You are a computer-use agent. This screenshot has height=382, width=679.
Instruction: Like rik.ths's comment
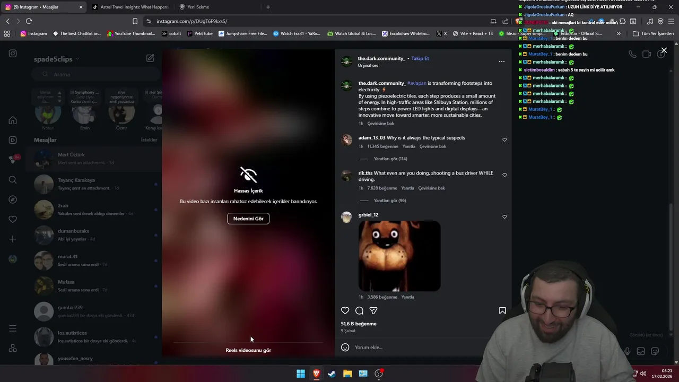(504, 175)
